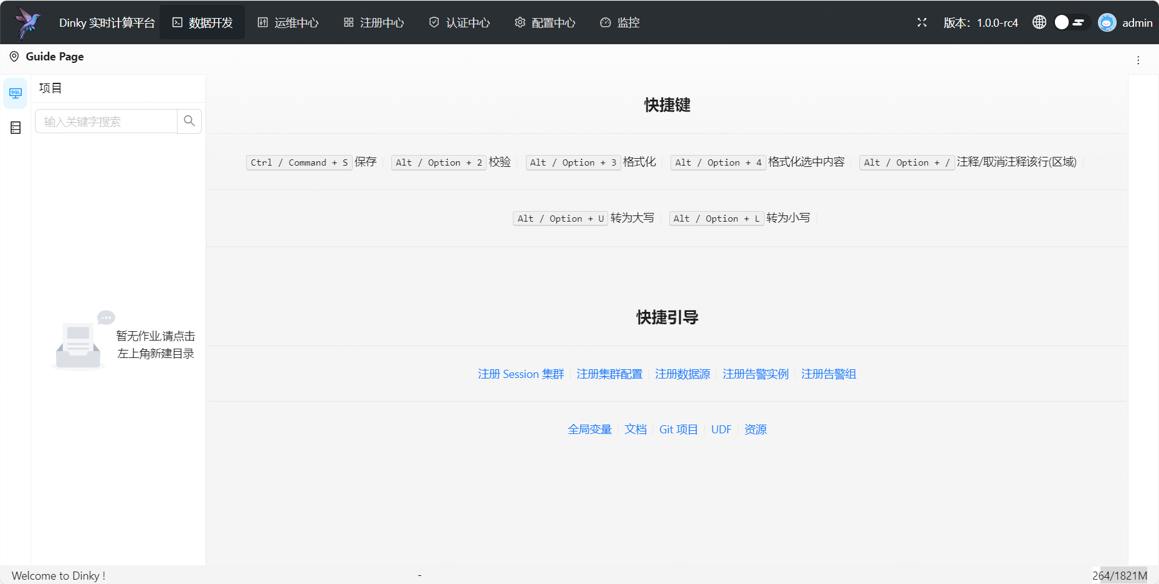Image resolution: width=1159 pixels, height=584 pixels.
Task: Click the Dinky hummingbird logo
Action: click(29, 22)
